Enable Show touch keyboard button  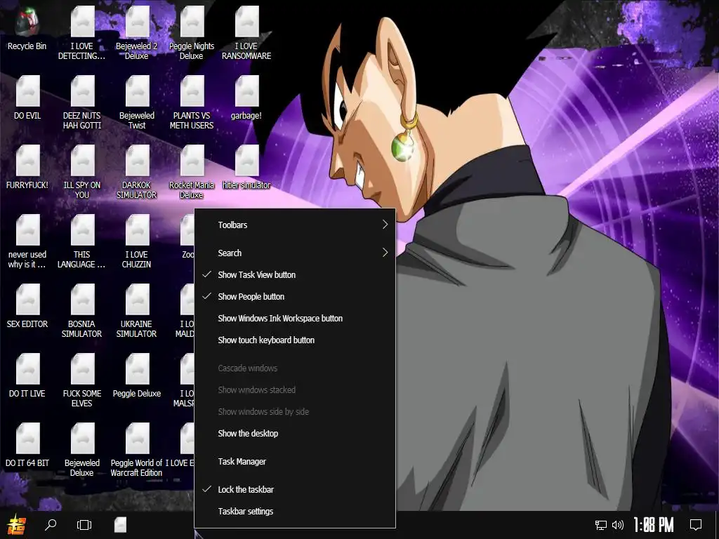294,340
